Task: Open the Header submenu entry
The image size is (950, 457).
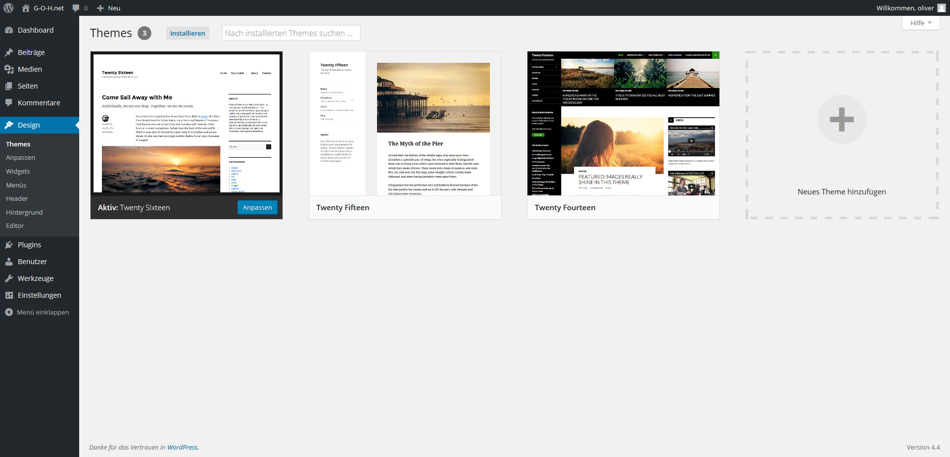Action: click(x=17, y=198)
